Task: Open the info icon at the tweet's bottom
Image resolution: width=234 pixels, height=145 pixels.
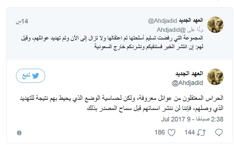Action: click(19, 133)
